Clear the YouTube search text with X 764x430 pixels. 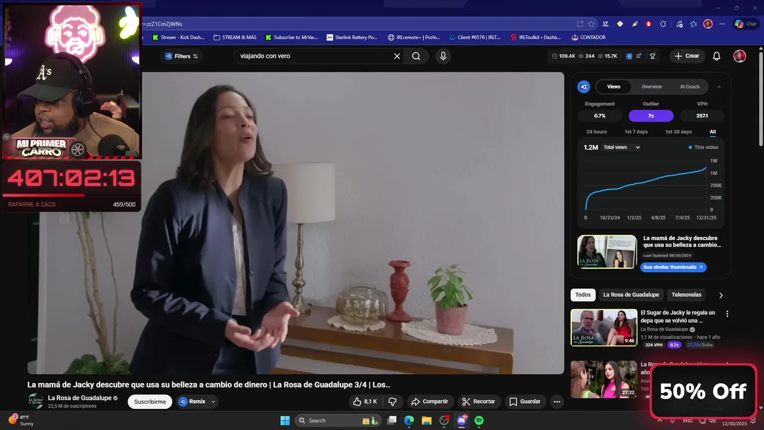397,56
